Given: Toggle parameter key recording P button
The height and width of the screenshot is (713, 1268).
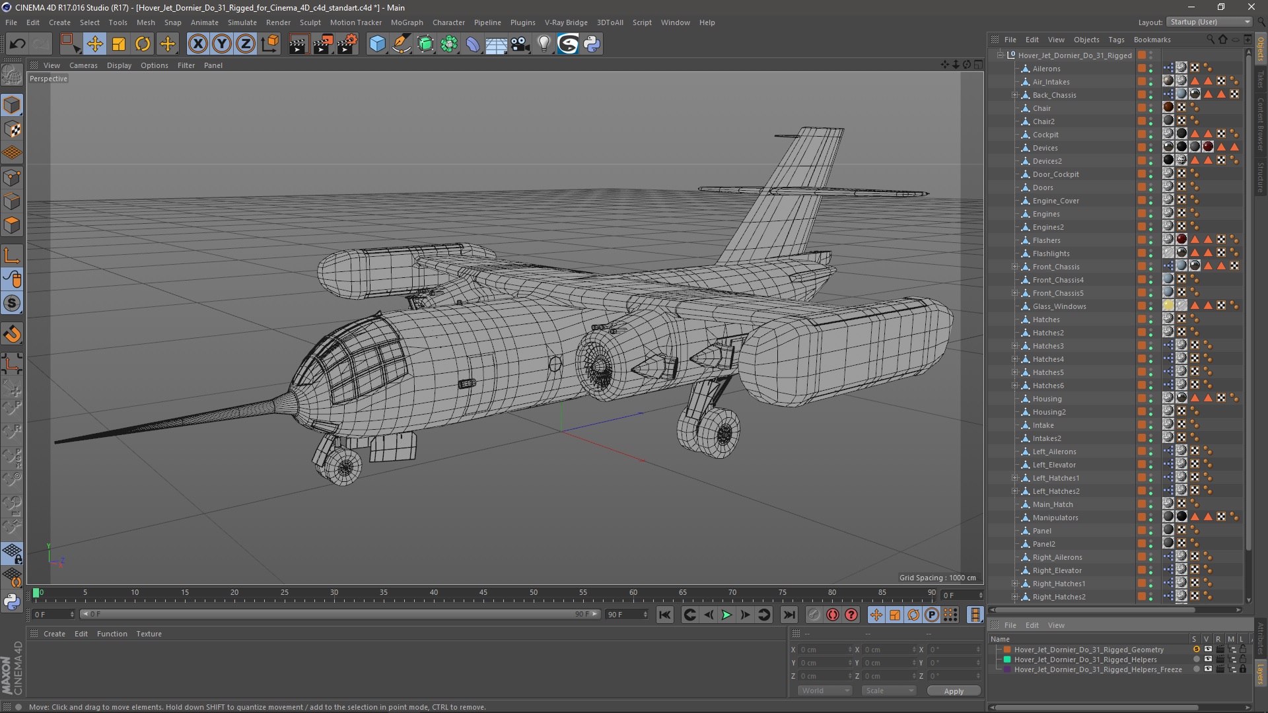Looking at the screenshot, I should pyautogui.click(x=932, y=615).
